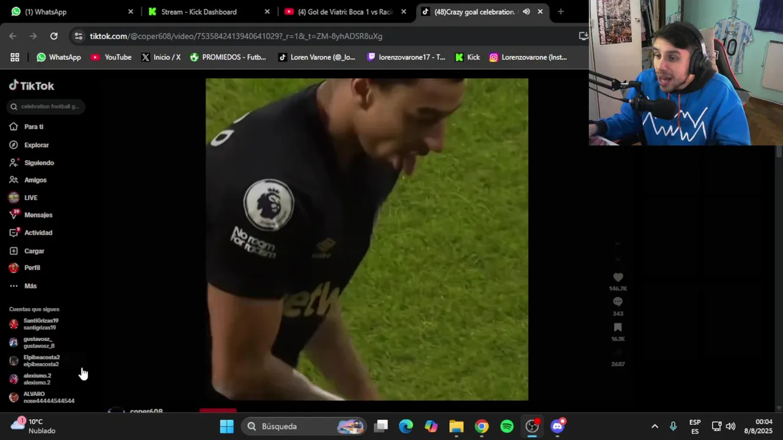Open OBS Studio from taskbar

[532, 426]
